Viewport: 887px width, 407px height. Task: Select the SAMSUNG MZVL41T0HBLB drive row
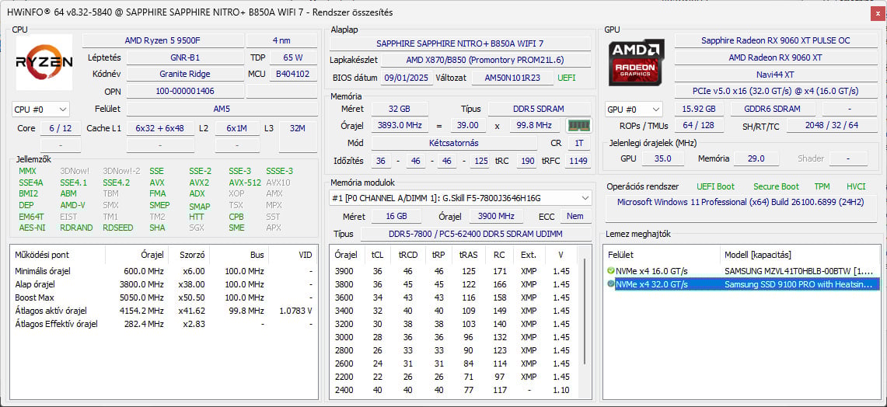(x=801, y=271)
